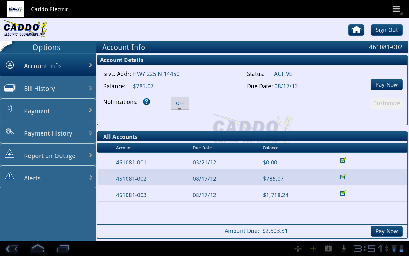Open the Payment History menu option
The width and height of the screenshot is (409, 256).
click(48, 132)
